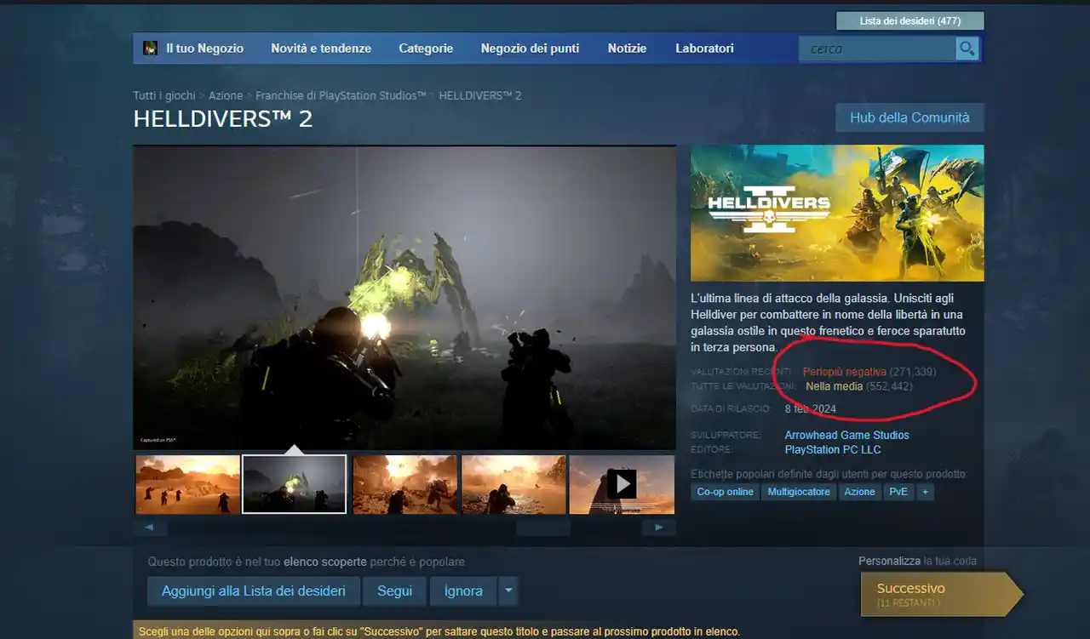Open the Categorie menu
1090x639 pixels.
click(426, 48)
